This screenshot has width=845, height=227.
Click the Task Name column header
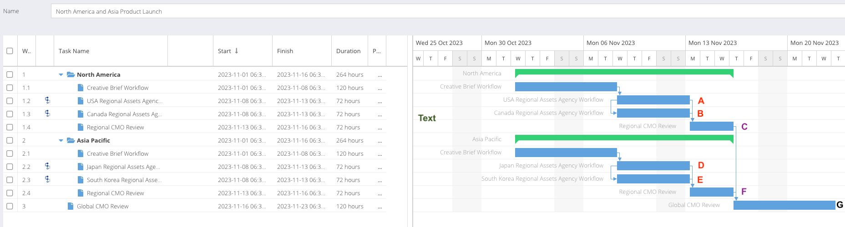pos(74,51)
